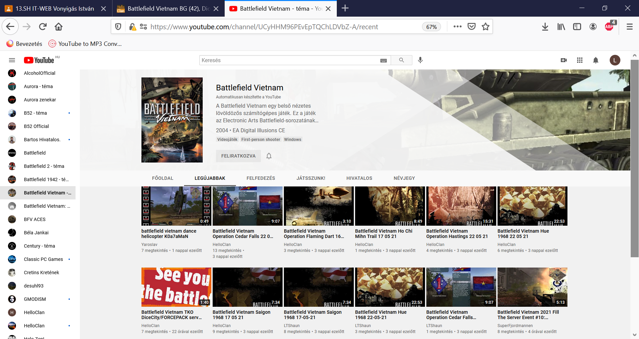Click Yaroslav channel name
This screenshot has width=639, height=339.
click(149, 245)
